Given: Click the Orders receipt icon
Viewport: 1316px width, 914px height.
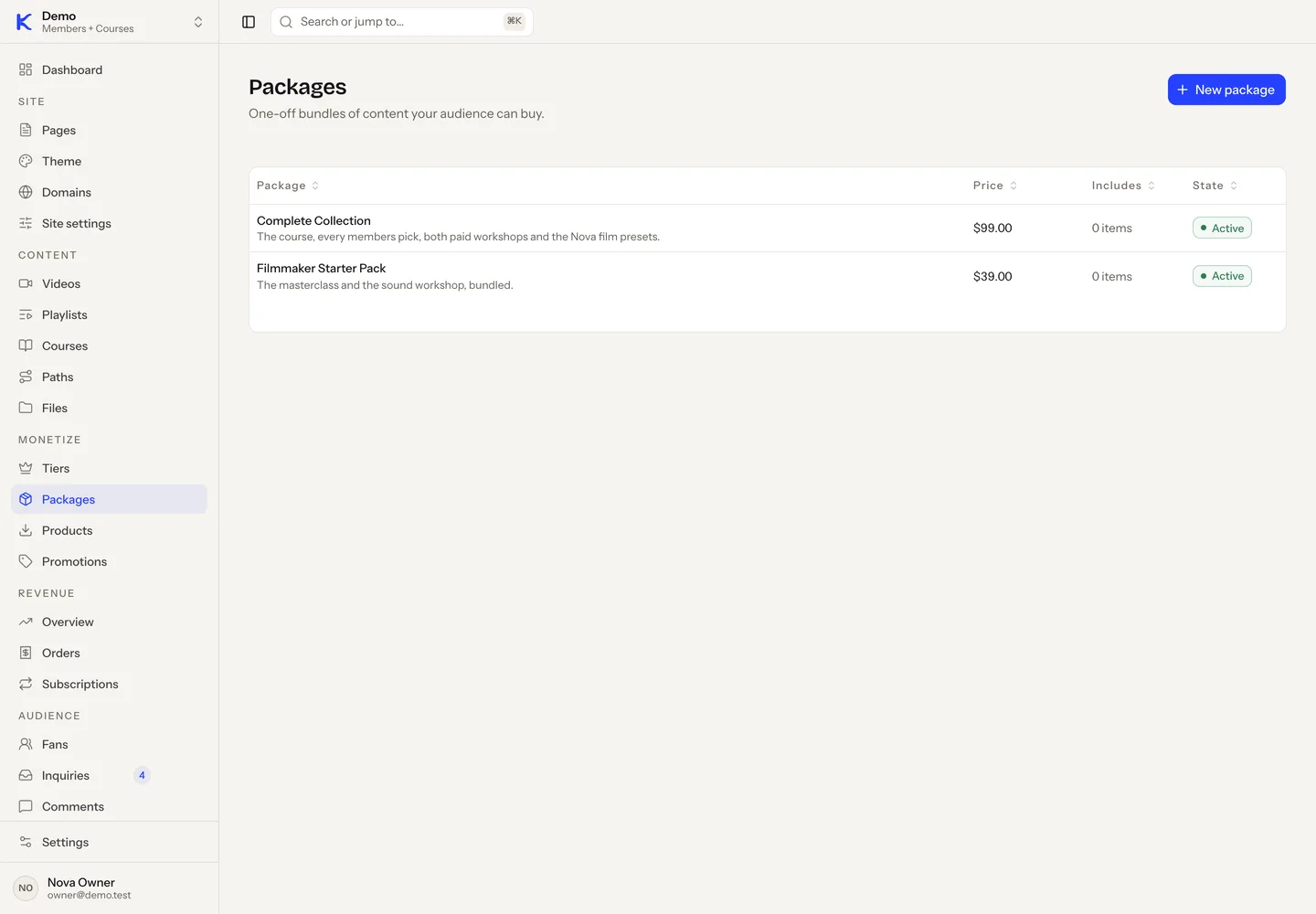Looking at the screenshot, I should pos(26,653).
